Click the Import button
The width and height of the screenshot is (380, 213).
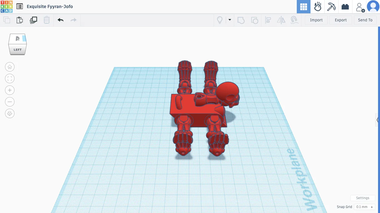(x=316, y=20)
